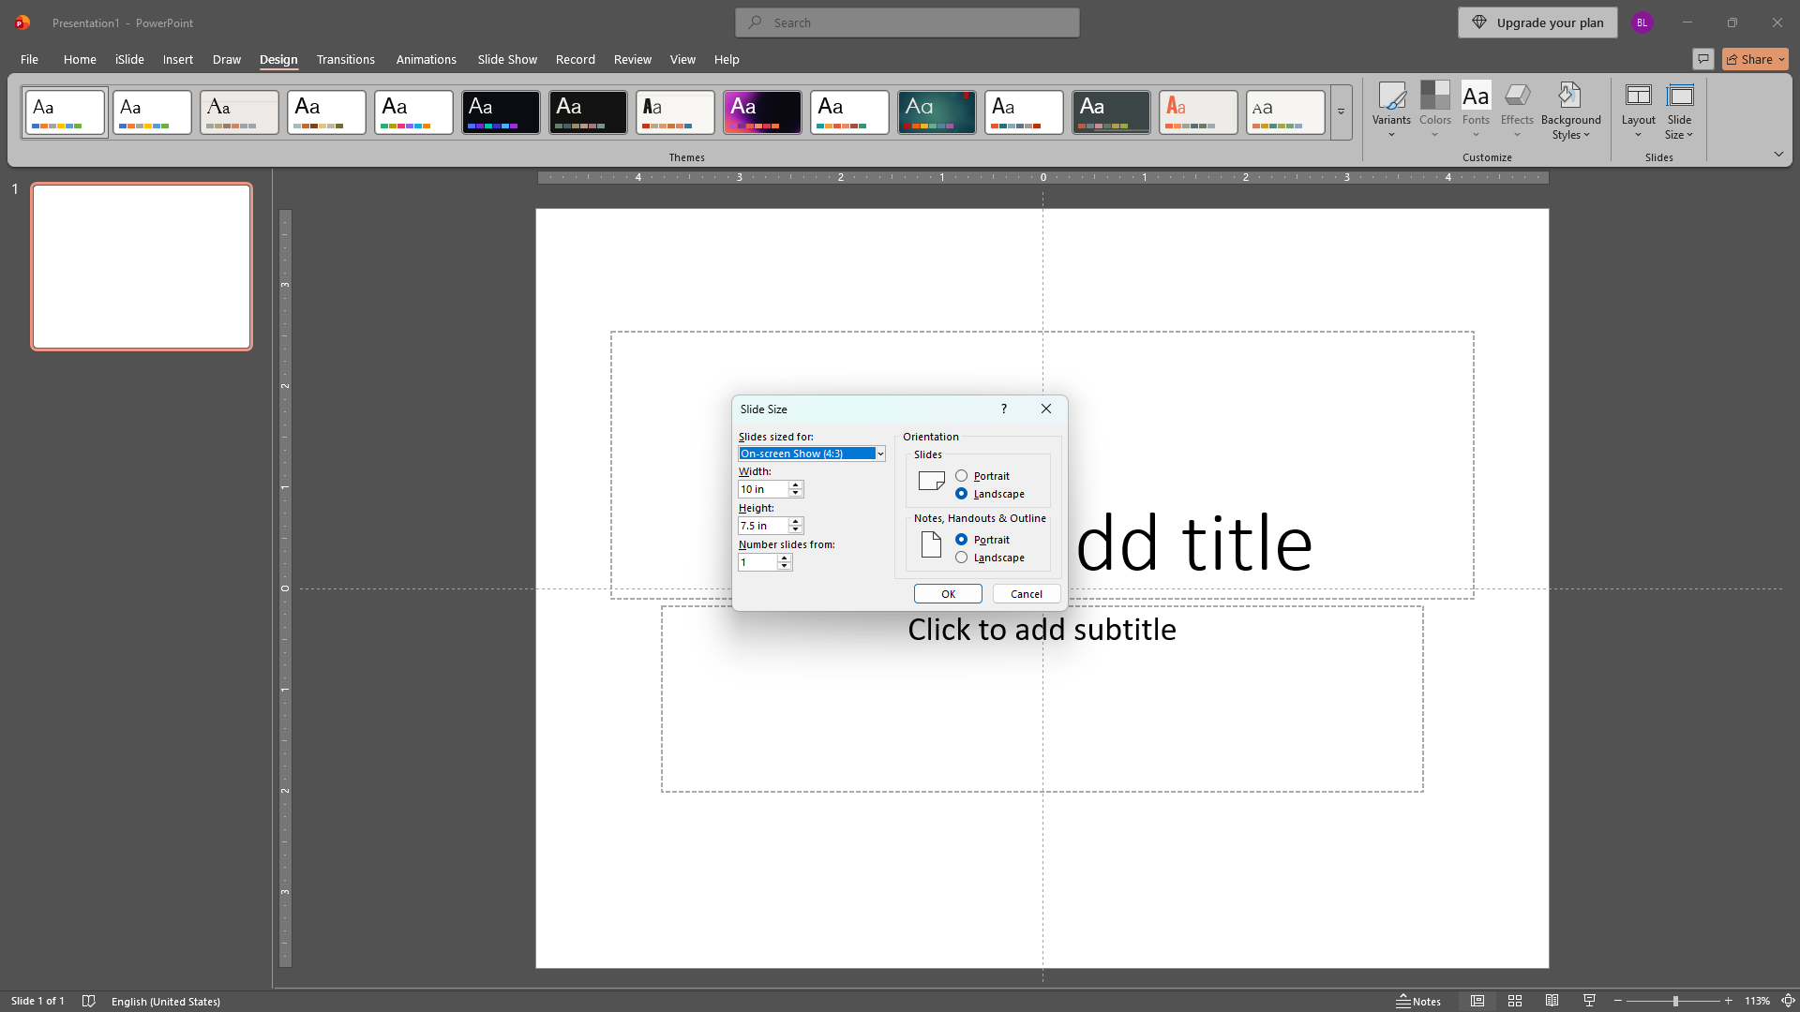
Task: Switch to the Animations tab
Action: [x=426, y=59]
